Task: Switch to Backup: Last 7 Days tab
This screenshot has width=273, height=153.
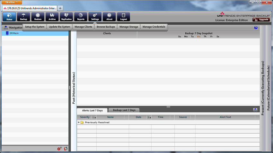Action: tap(124, 110)
